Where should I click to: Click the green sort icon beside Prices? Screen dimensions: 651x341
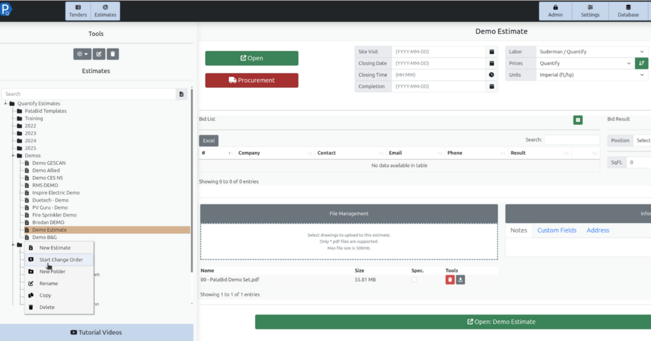(642, 63)
